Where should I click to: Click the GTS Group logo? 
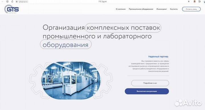point(11,9)
